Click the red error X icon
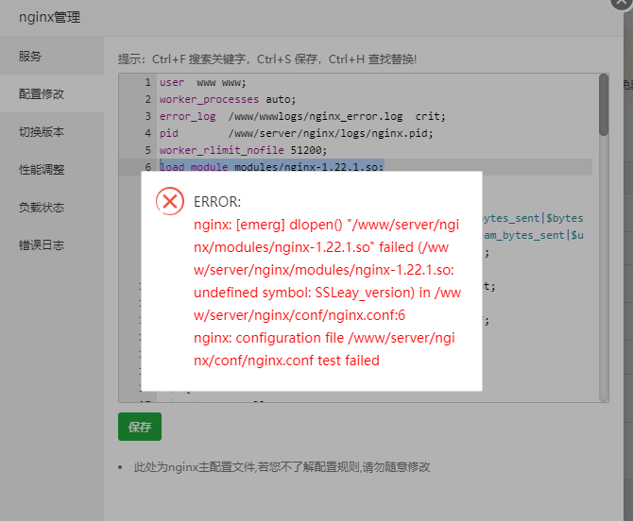 pyautogui.click(x=170, y=201)
